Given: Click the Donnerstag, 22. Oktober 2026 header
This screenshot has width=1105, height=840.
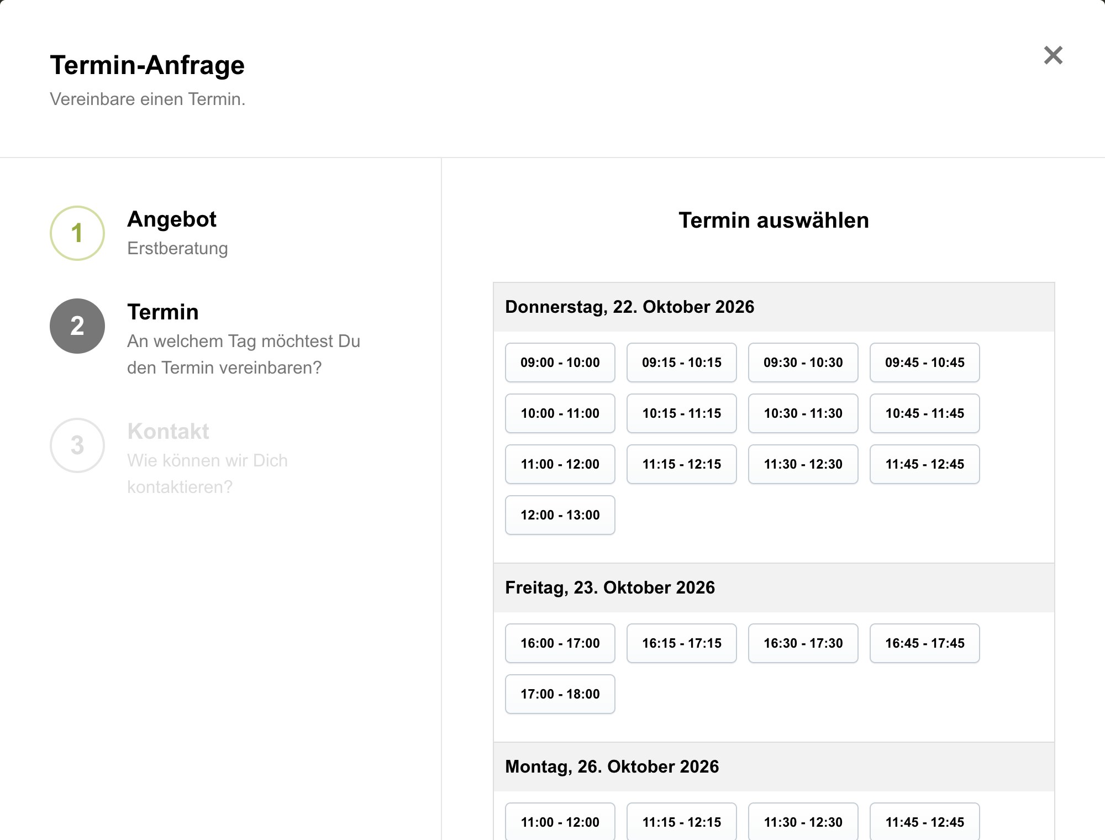Looking at the screenshot, I should pos(773,307).
